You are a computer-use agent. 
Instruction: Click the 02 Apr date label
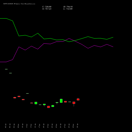click(x=6, y=126)
